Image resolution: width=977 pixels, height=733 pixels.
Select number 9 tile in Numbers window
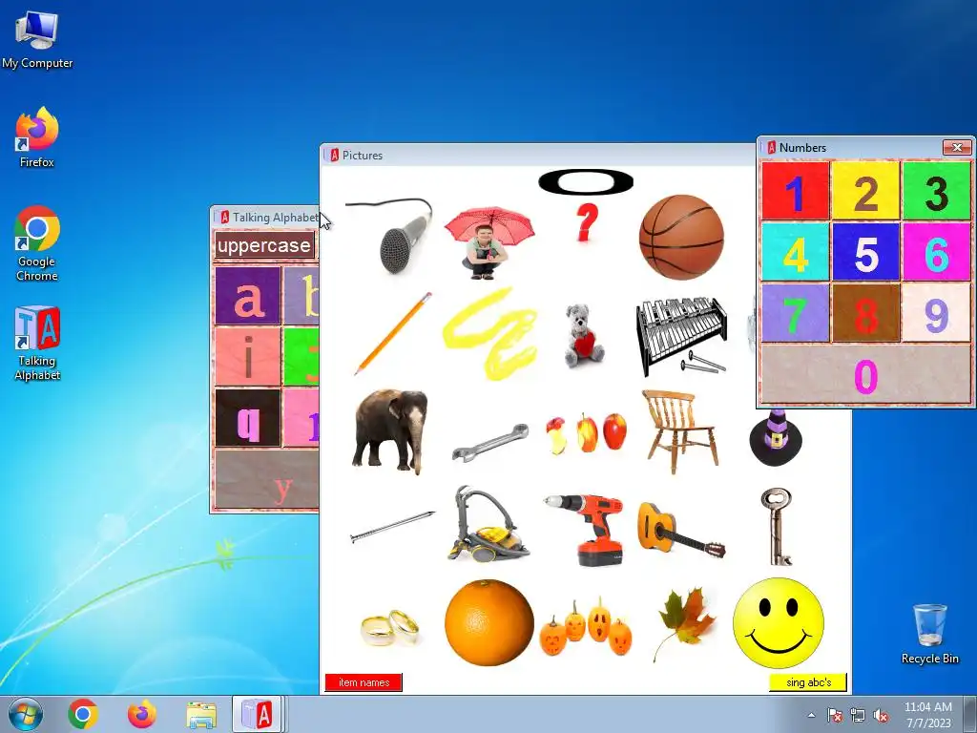(x=937, y=313)
